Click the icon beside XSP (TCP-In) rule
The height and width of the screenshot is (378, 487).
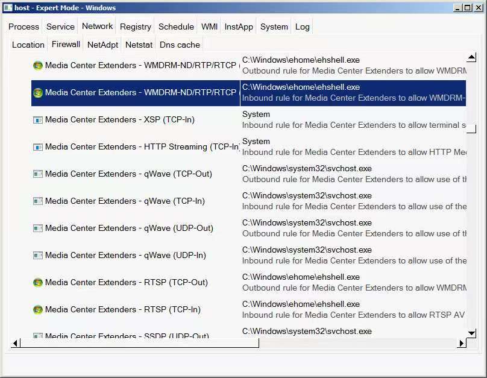38,120
